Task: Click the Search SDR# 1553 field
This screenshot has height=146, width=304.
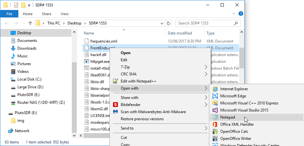Action: pos(208,23)
